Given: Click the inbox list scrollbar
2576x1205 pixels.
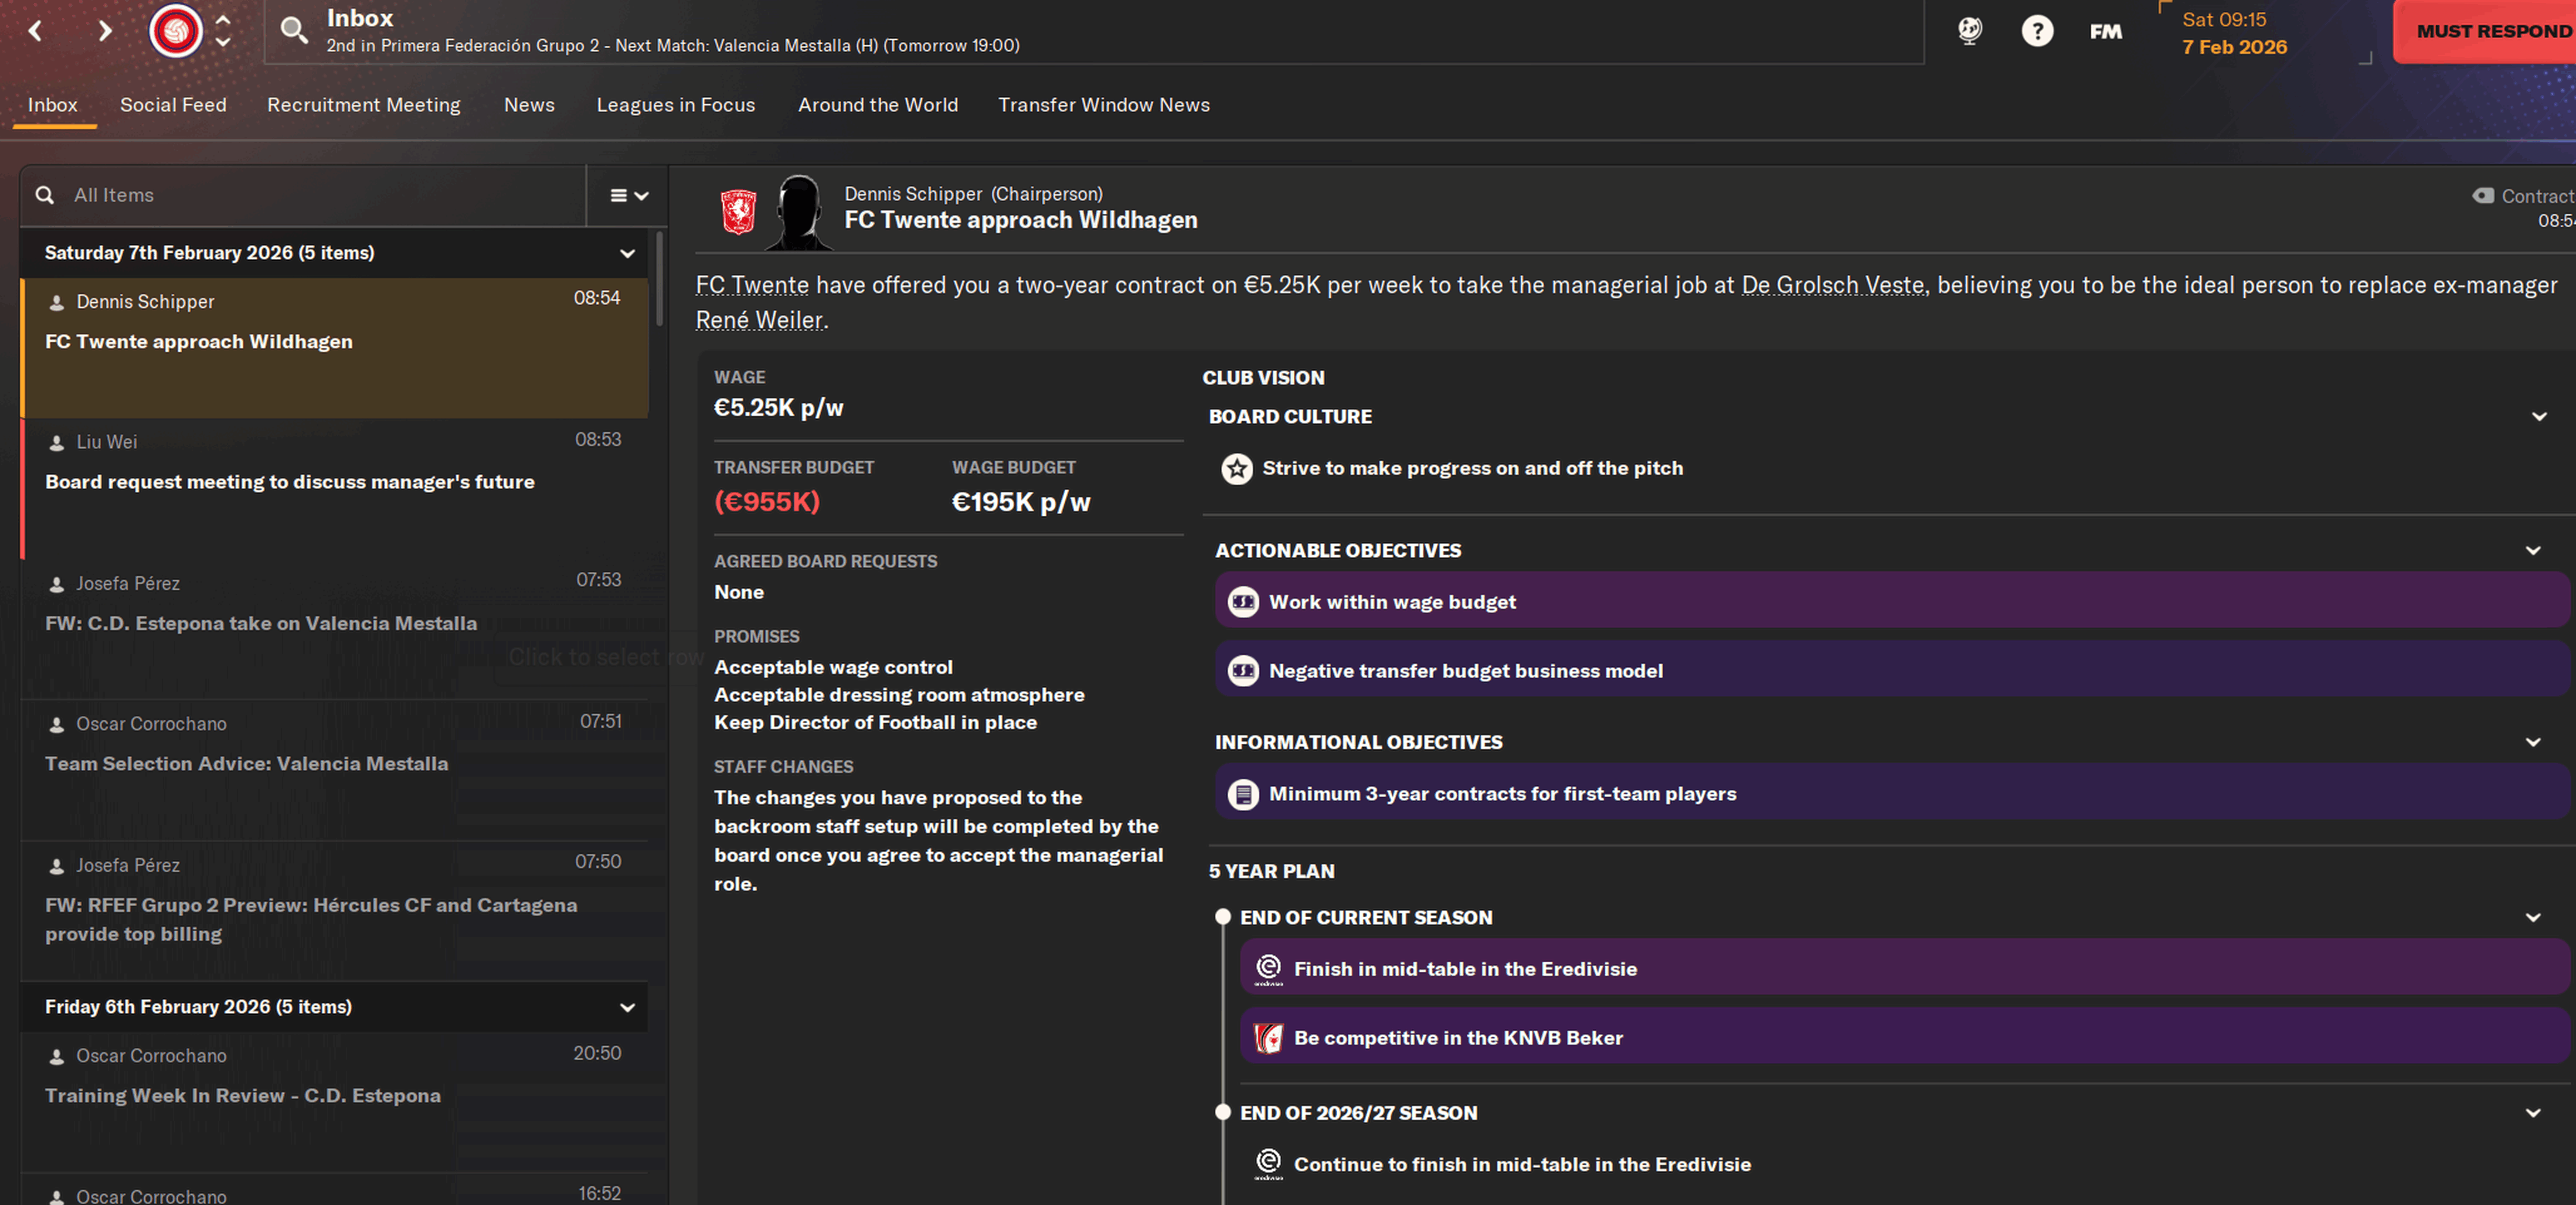Looking at the screenshot, I should (x=659, y=279).
